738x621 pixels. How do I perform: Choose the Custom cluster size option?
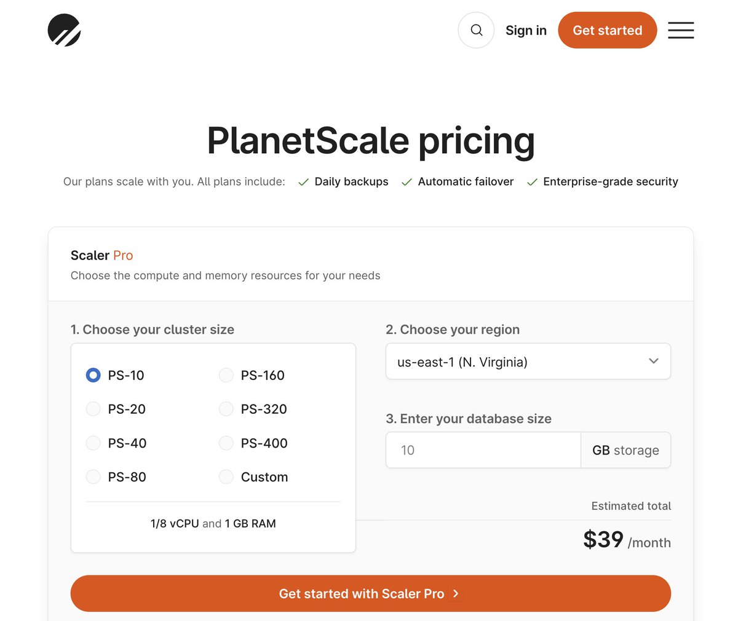[226, 477]
